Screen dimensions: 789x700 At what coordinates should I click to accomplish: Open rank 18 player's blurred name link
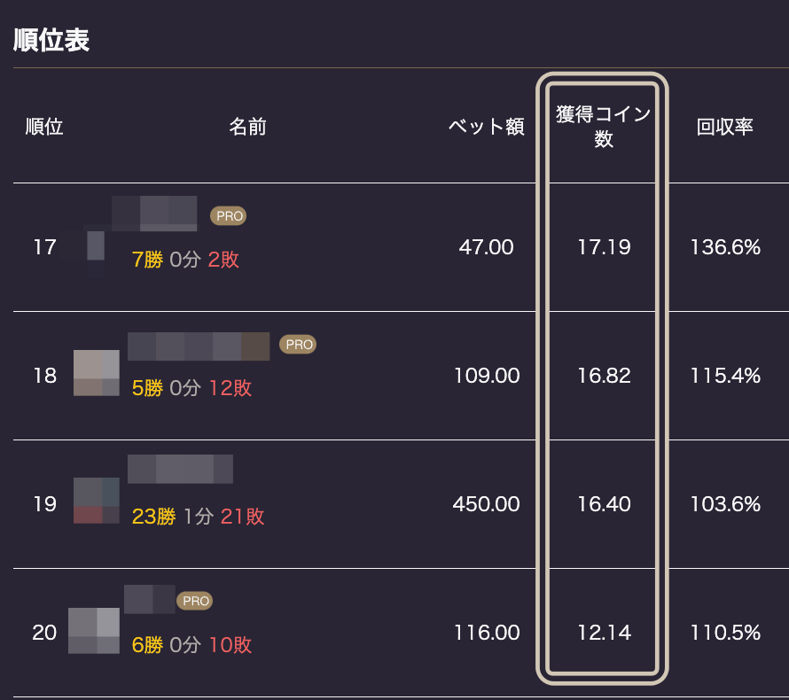[199, 346]
